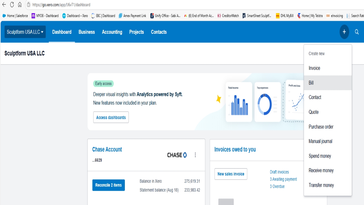View the 3 Overdue invoices link

277,186
